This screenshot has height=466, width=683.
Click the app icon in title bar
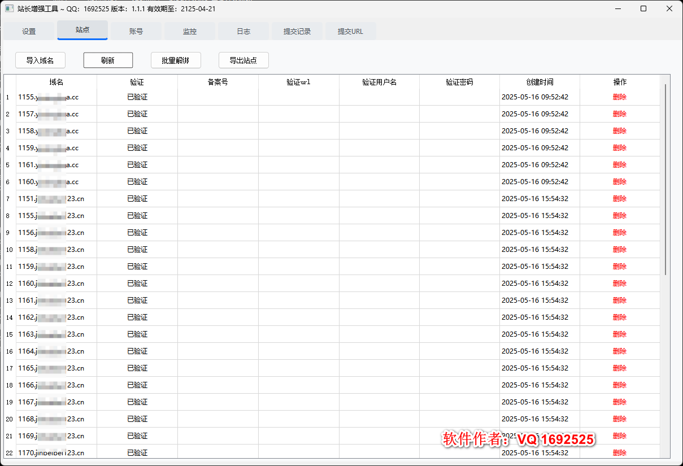[10, 9]
